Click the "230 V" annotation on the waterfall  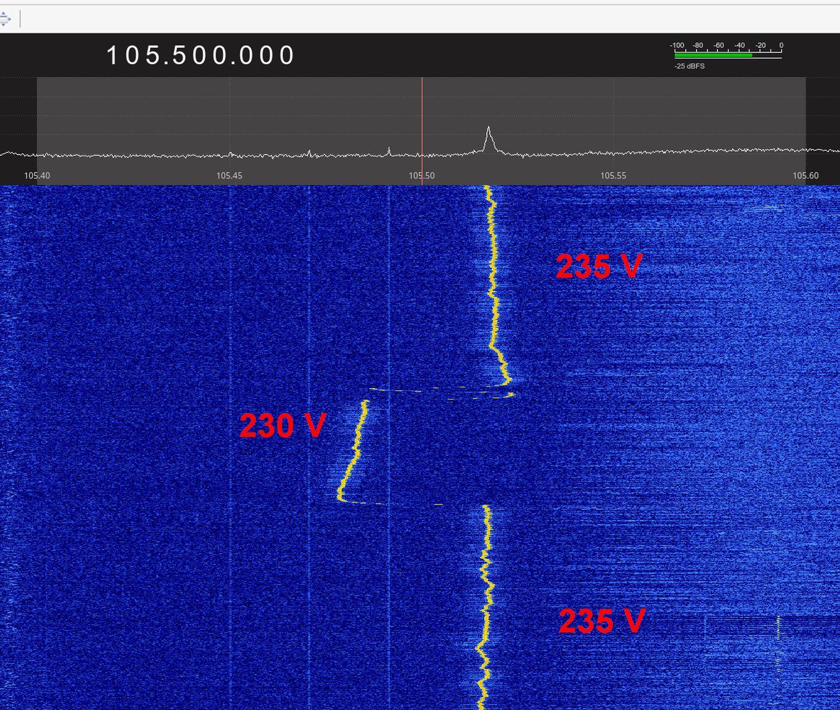[x=283, y=425]
